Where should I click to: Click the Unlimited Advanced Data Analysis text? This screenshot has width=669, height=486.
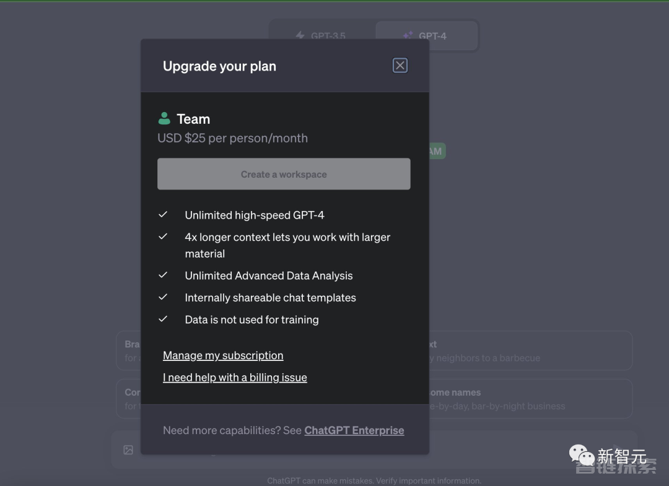tap(269, 276)
